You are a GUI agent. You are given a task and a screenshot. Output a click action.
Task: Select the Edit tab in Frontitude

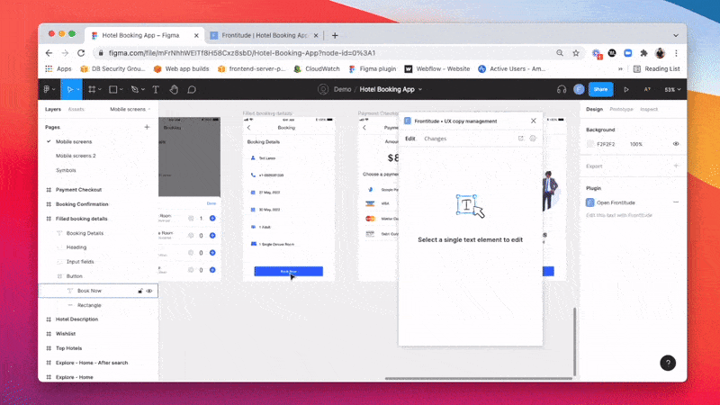pos(410,139)
